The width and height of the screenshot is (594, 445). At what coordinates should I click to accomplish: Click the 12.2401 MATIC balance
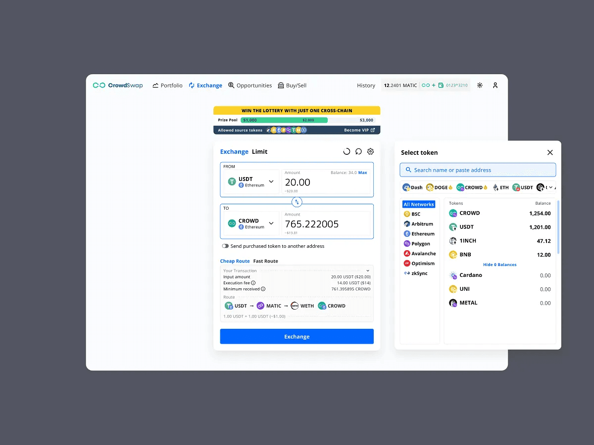coord(400,86)
